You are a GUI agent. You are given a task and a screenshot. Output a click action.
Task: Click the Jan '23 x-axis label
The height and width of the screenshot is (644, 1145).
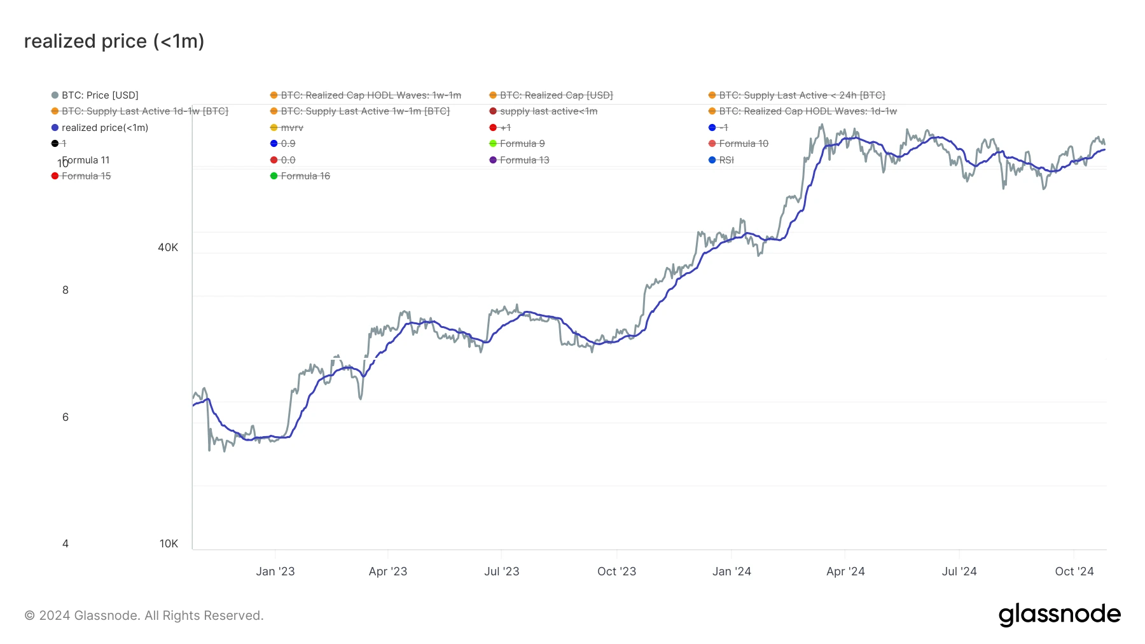[275, 572]
